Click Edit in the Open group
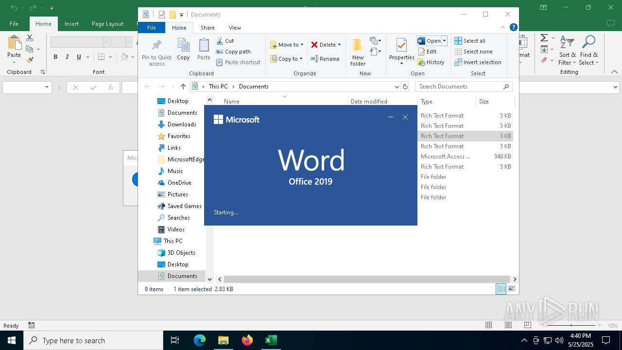Viewport: 622px width, 350px height. click(x=427, y=52)
